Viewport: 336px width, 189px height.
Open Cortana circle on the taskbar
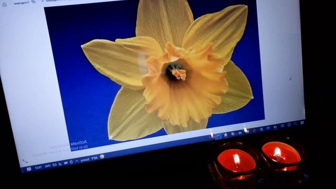[289, 125]
